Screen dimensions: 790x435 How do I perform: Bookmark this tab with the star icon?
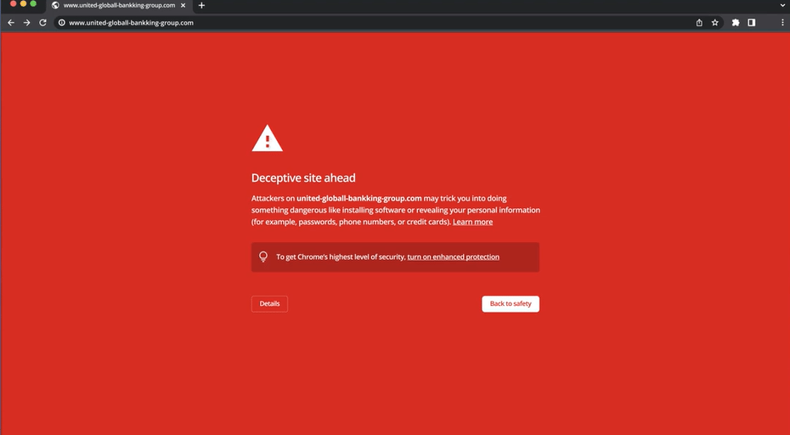point(715,23)
